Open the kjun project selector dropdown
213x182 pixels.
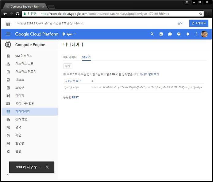tap(69, 34)
